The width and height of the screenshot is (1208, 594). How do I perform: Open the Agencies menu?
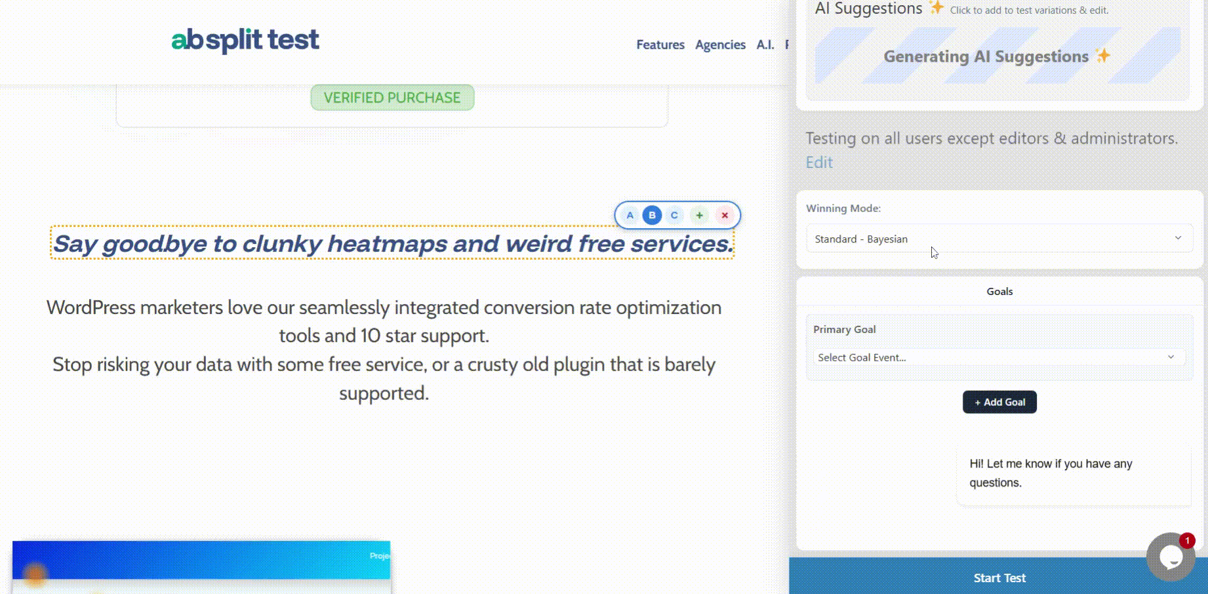720,45
